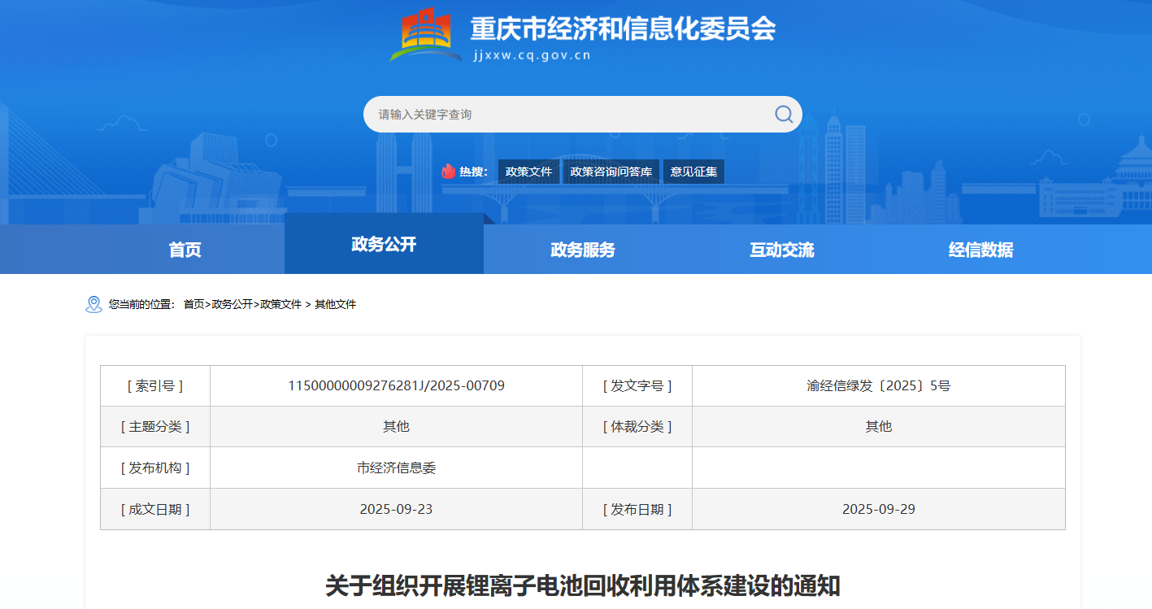Click the 发布机构 label cell
Screen dimensions: 1152x609
pos(155,468)
